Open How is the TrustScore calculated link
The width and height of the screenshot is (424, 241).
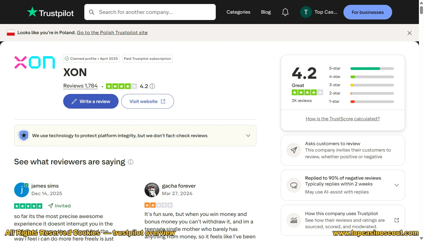[343, 119]
